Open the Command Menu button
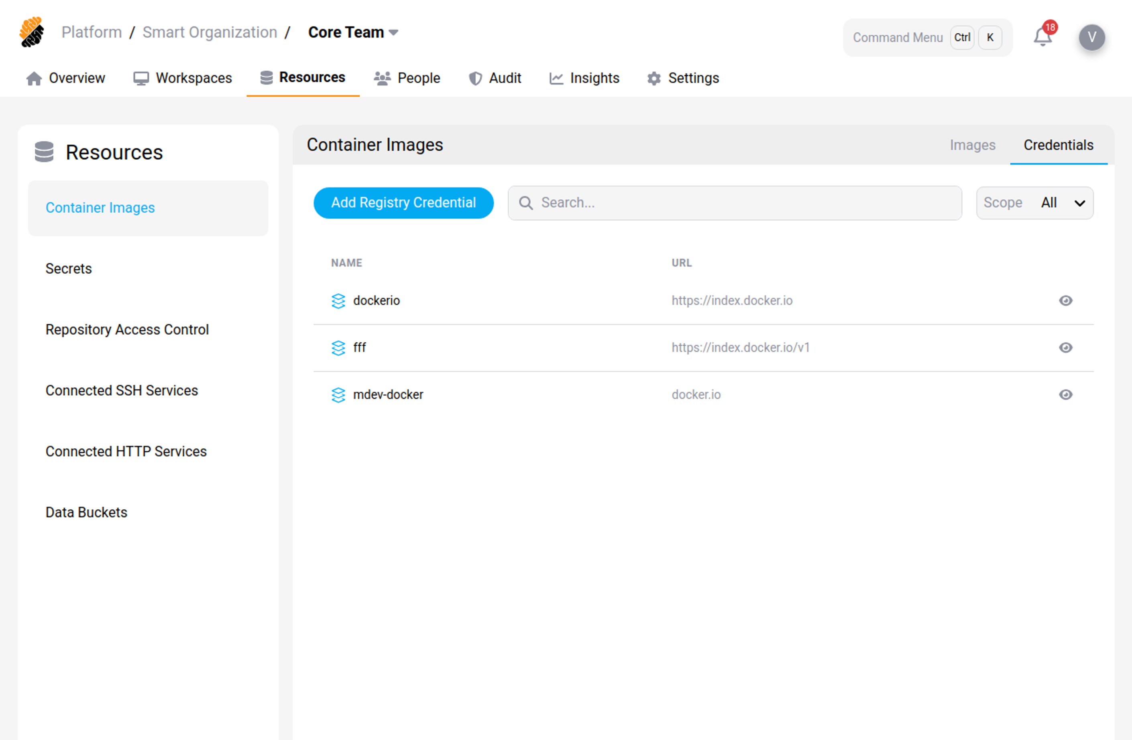 coord(928,38)
